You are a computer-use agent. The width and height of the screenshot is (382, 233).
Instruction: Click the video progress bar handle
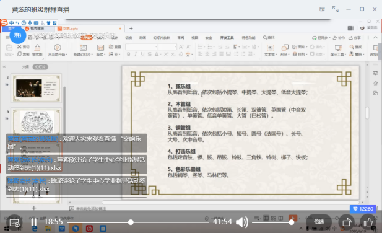[x=131, y=222]
